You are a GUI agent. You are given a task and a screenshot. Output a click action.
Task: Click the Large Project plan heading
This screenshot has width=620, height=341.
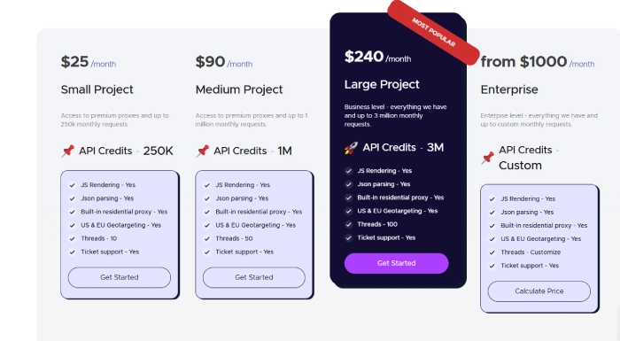[x=382, y=84]
